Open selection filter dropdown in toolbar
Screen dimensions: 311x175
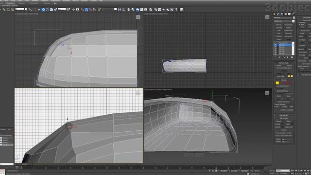pyautogui.click(x=19, y=9)
